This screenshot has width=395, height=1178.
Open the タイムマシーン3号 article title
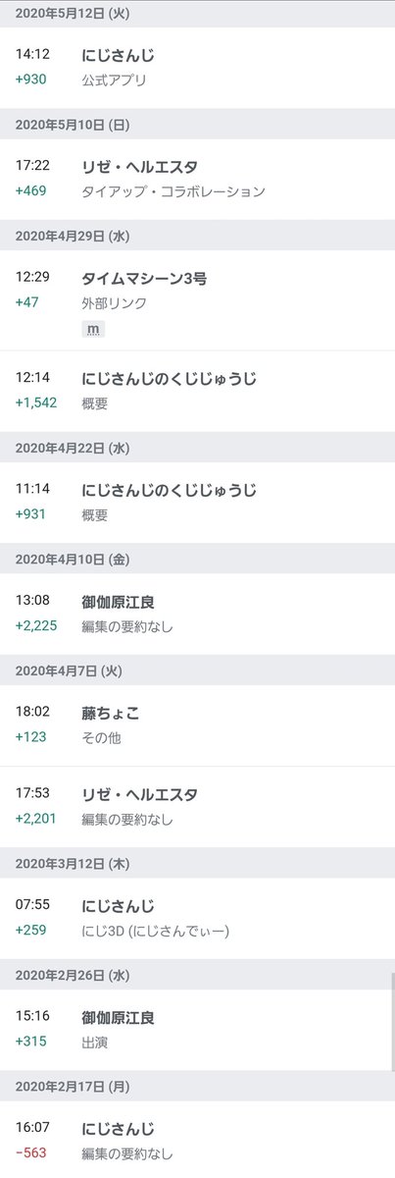pos(144,279)
